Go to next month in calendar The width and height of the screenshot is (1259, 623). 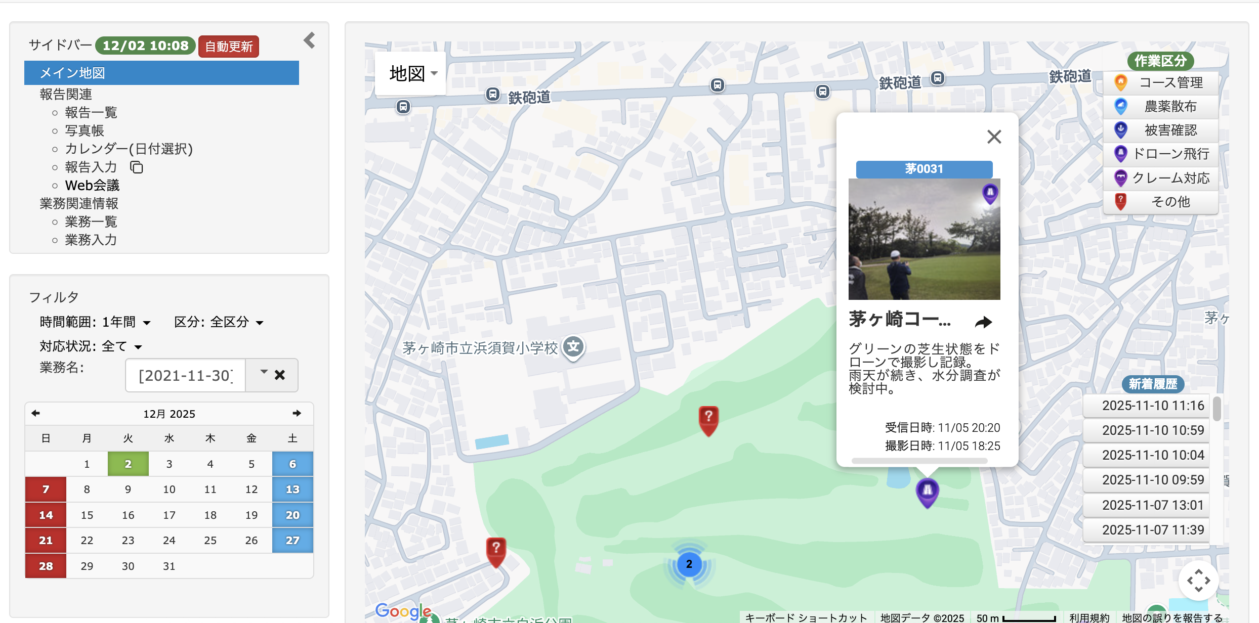click(297, 413)
